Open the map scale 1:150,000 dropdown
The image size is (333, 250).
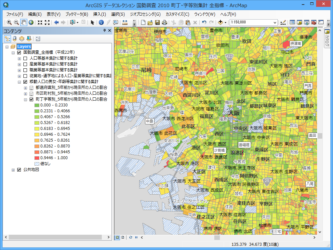(x=275, y=22)
